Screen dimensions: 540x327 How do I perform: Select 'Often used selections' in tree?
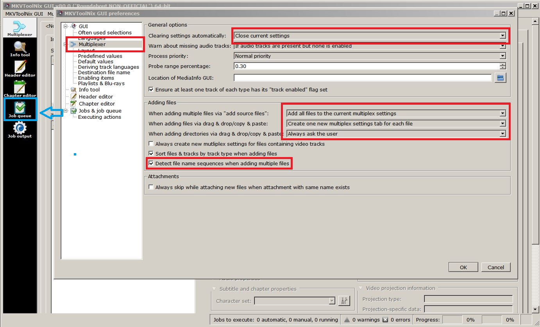tap(105, 32)
